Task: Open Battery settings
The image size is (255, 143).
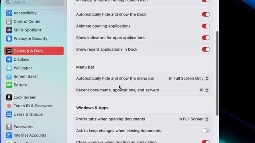Action: [x=34, y=85]
